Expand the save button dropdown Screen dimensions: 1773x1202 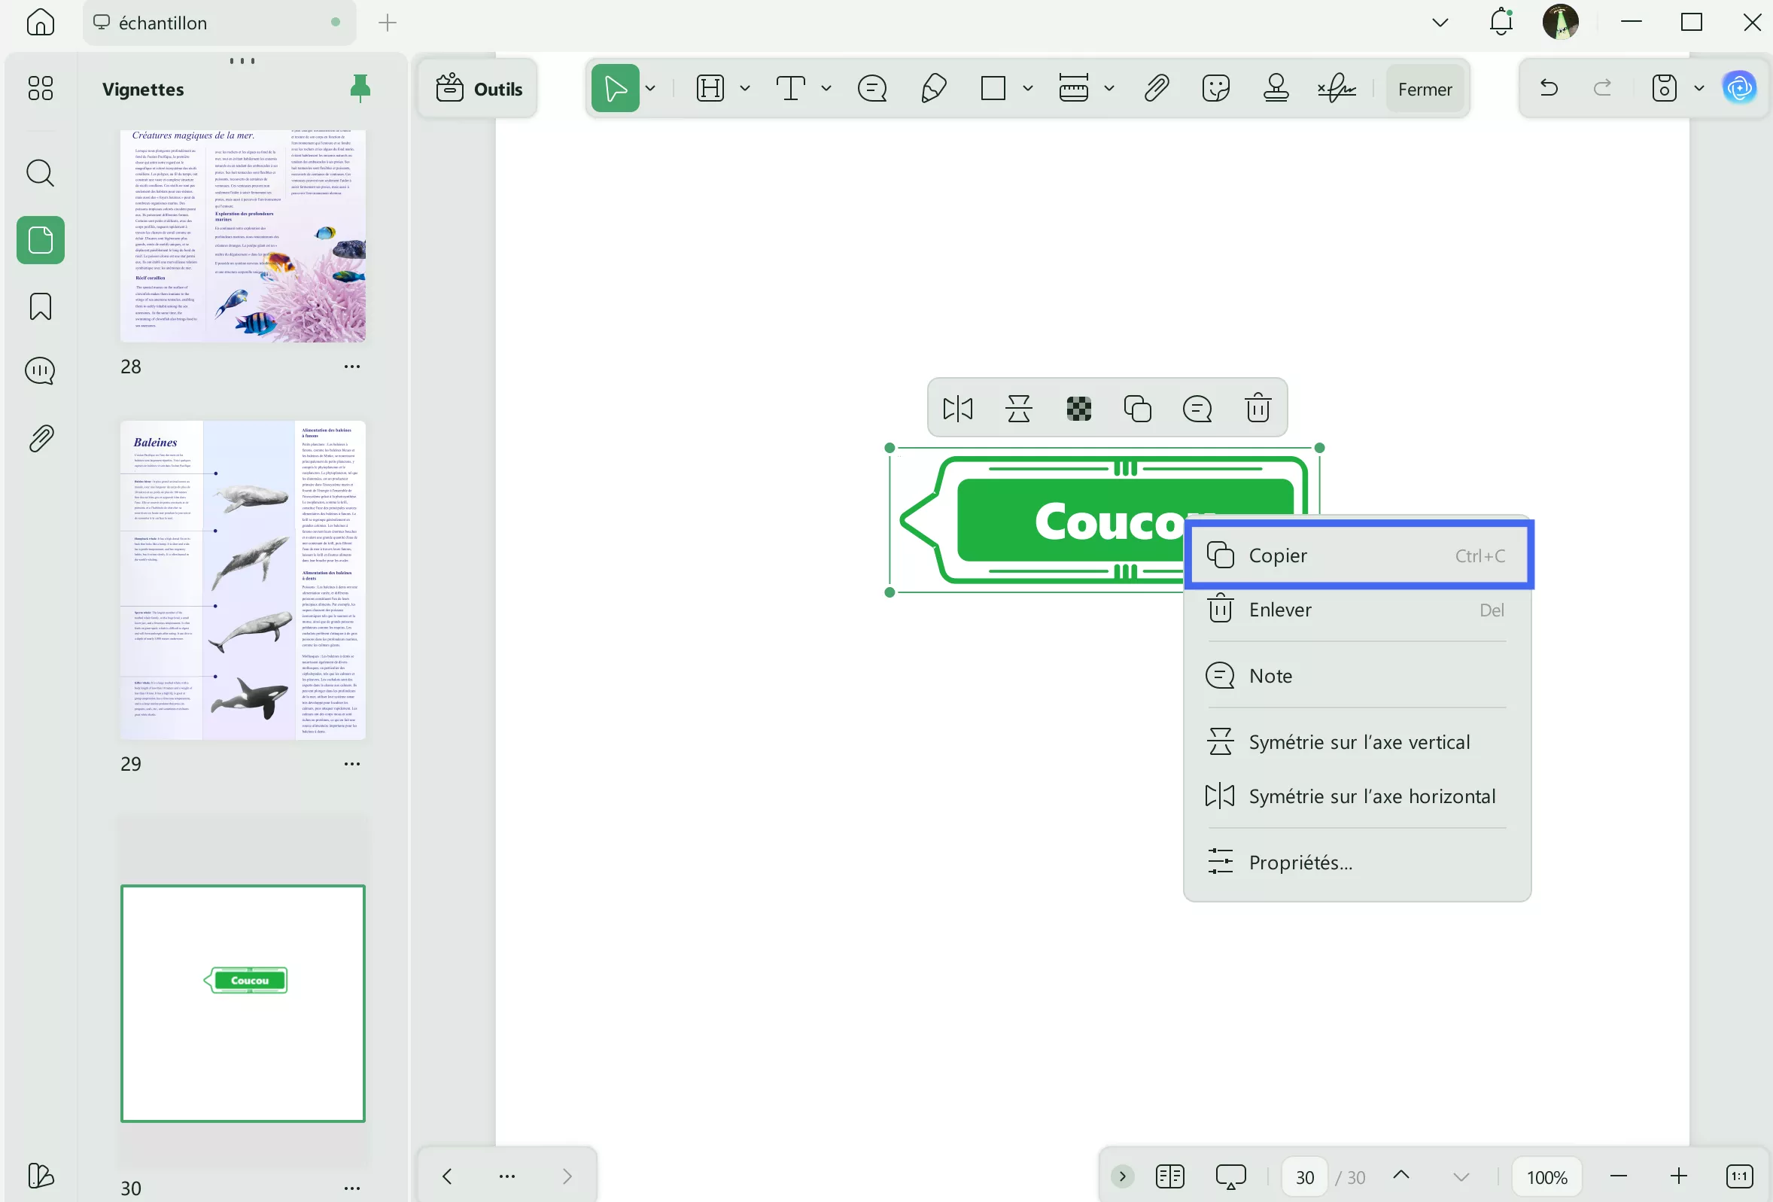[1699, 88]
